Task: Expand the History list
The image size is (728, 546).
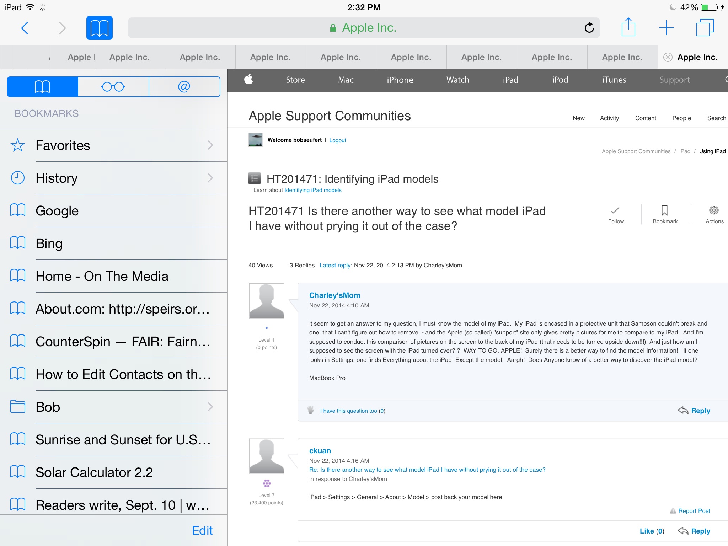Action: coord(114,178)
